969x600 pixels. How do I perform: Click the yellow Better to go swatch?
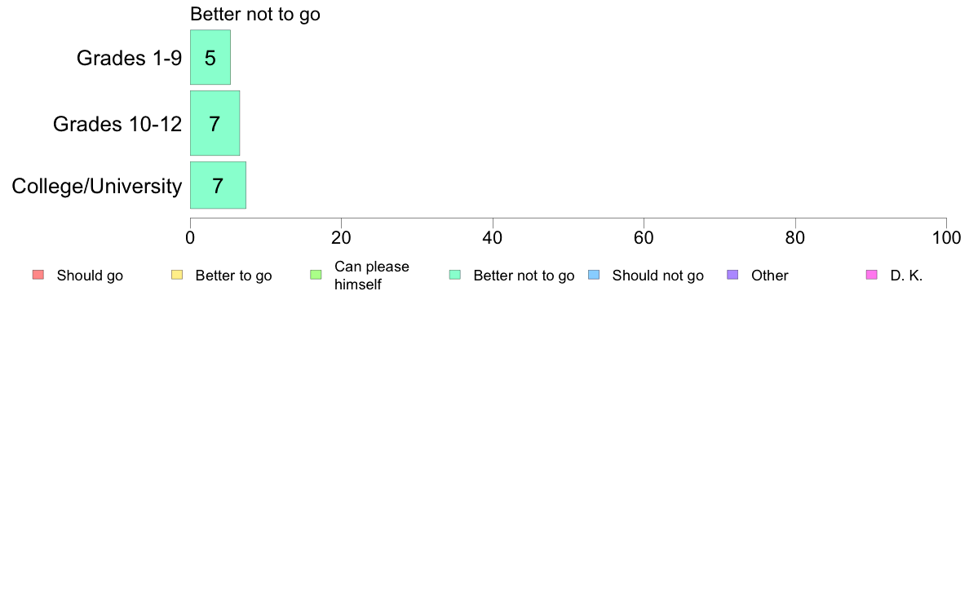pos(177,275)
